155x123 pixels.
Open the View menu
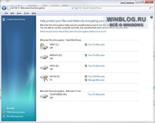click(19, 13)
